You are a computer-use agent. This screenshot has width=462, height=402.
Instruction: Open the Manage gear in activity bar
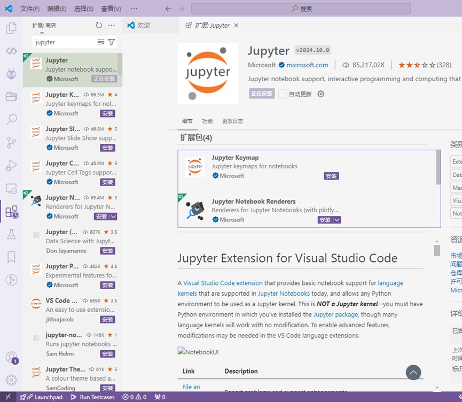[11, 380]
